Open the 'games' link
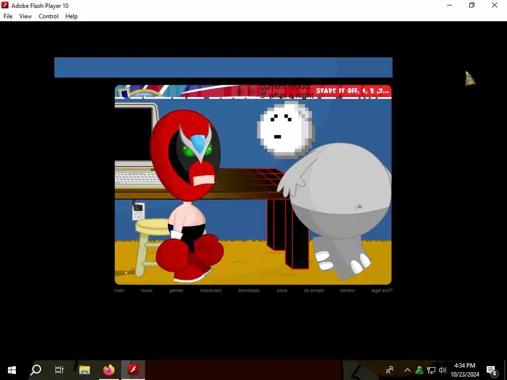 point(176,290)
